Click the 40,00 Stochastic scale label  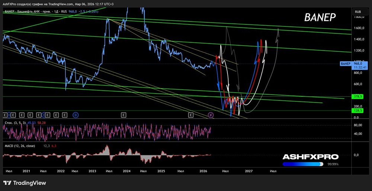(x=359, y=134)
